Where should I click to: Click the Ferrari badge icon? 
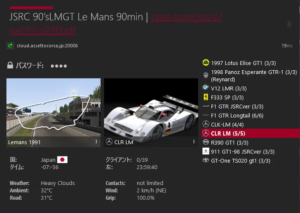point(206,97)
